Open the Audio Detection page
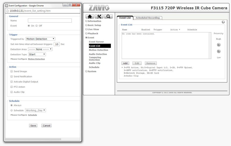This screenshot has height=146, width=231. (x=98, y=54)
